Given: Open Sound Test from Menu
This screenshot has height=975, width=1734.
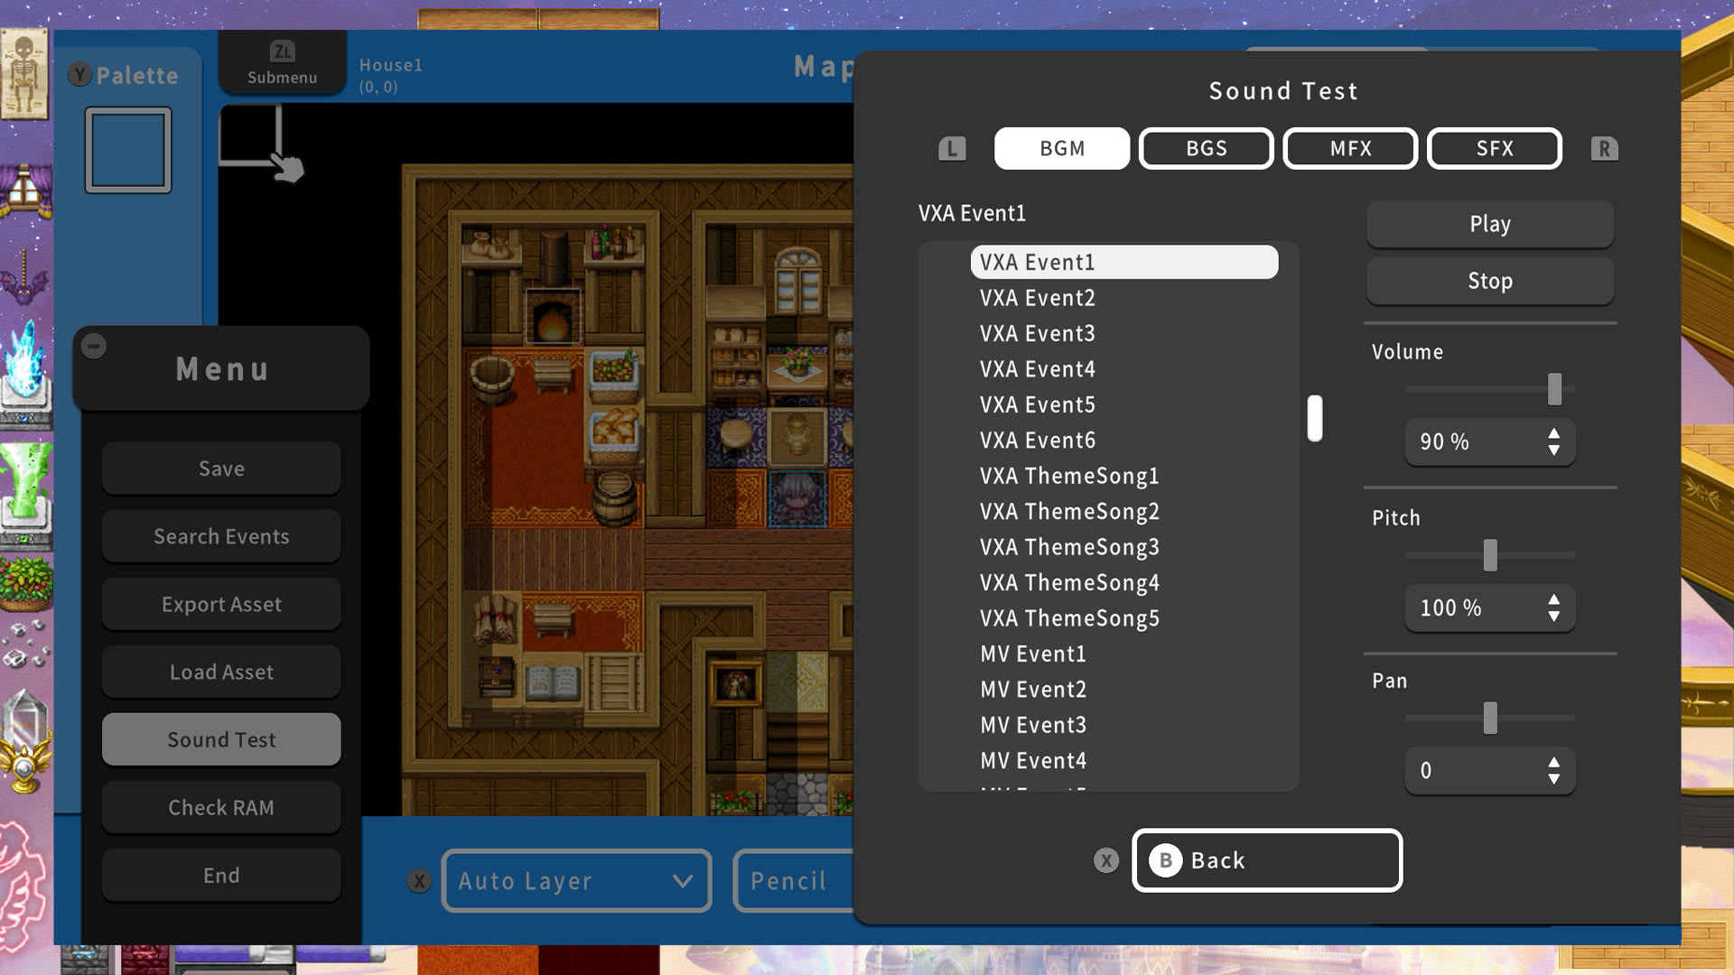Looking at the screenshot, I should [x=221, y=739].
